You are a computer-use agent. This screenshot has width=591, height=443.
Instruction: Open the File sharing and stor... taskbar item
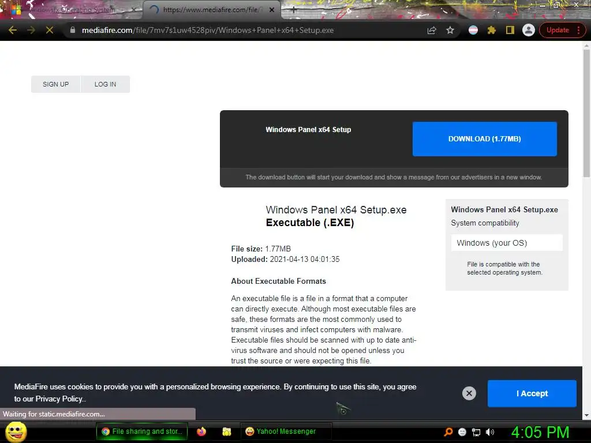tap(142, 431)
